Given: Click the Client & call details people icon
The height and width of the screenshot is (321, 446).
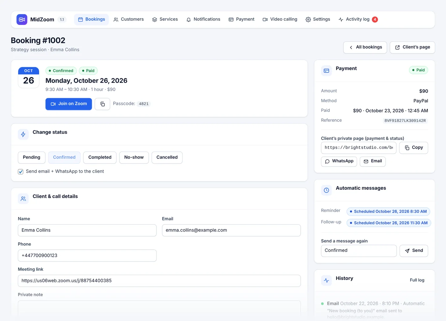Looking at the screenshot, I should click(x=23, y=199).
